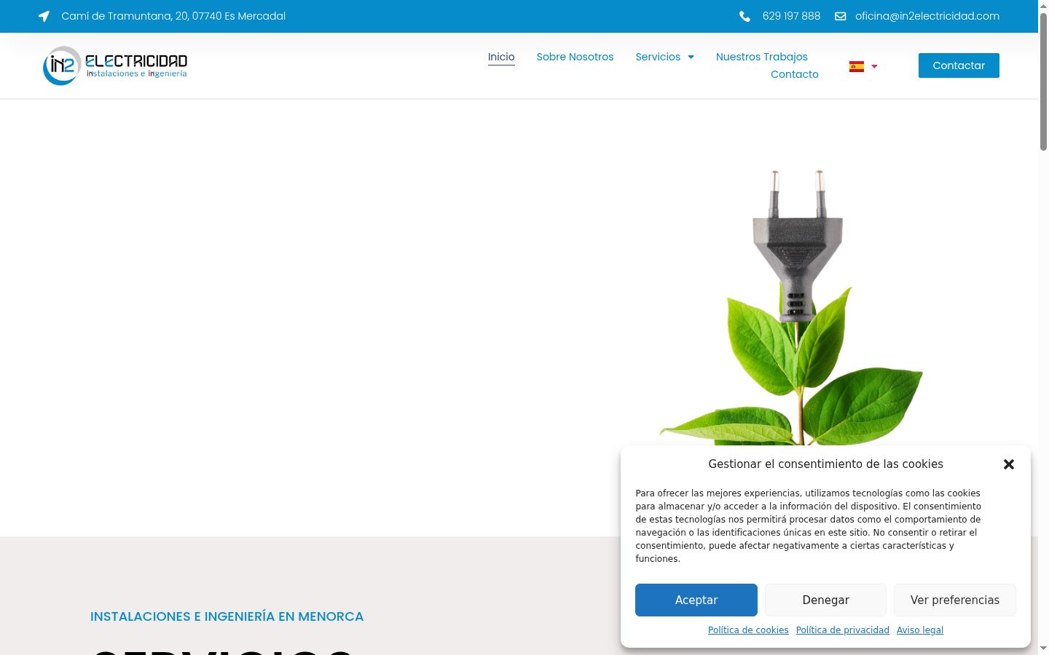Expand the Servicios submenu arrow
Screen dimensions: 1049x655
(691, 57)
